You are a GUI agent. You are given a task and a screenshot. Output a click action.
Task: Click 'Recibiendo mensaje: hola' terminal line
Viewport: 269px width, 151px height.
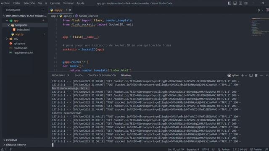[69, 88]
